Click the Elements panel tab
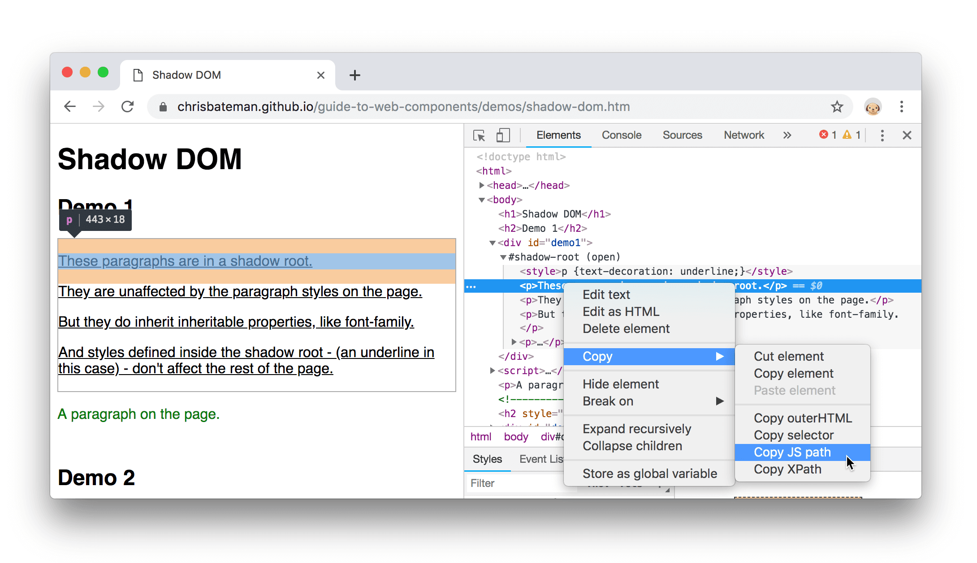977x563 pixels. (x=560, y=135)
